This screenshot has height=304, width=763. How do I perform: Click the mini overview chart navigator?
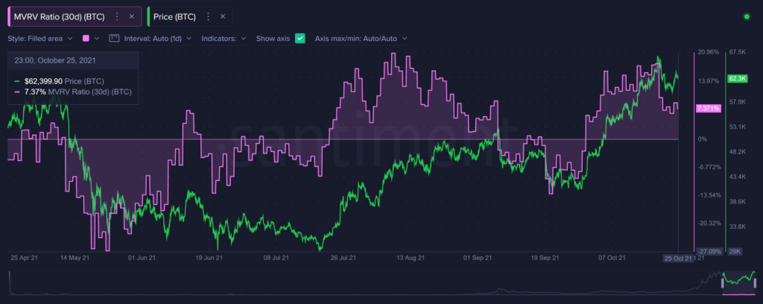381,282
